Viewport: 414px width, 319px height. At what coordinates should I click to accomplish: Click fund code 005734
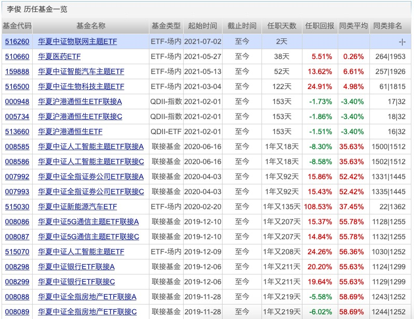coord(17,117)
